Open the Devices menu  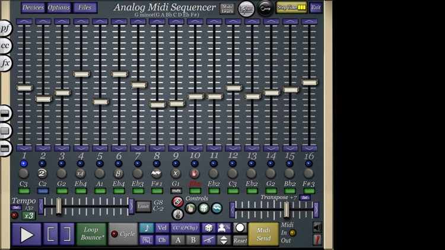coord(33,8)
